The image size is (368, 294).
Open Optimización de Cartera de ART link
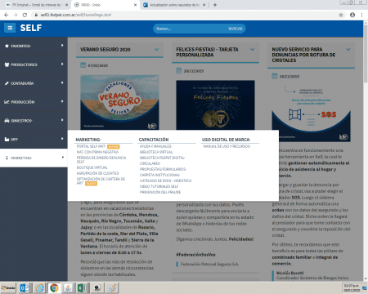(101, 181)
